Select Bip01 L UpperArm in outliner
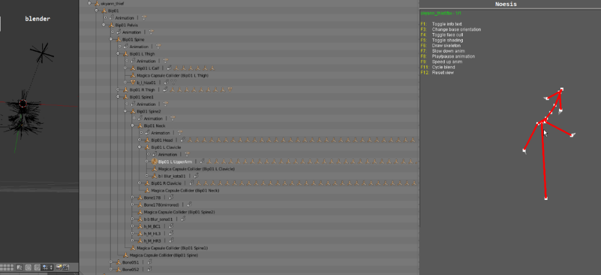 (x=175, y=162)
